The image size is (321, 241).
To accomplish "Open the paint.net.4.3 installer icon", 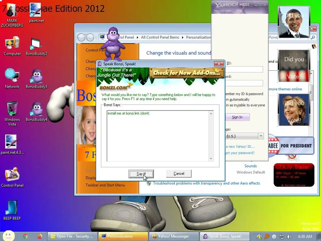I will click(x=12, y=145).
